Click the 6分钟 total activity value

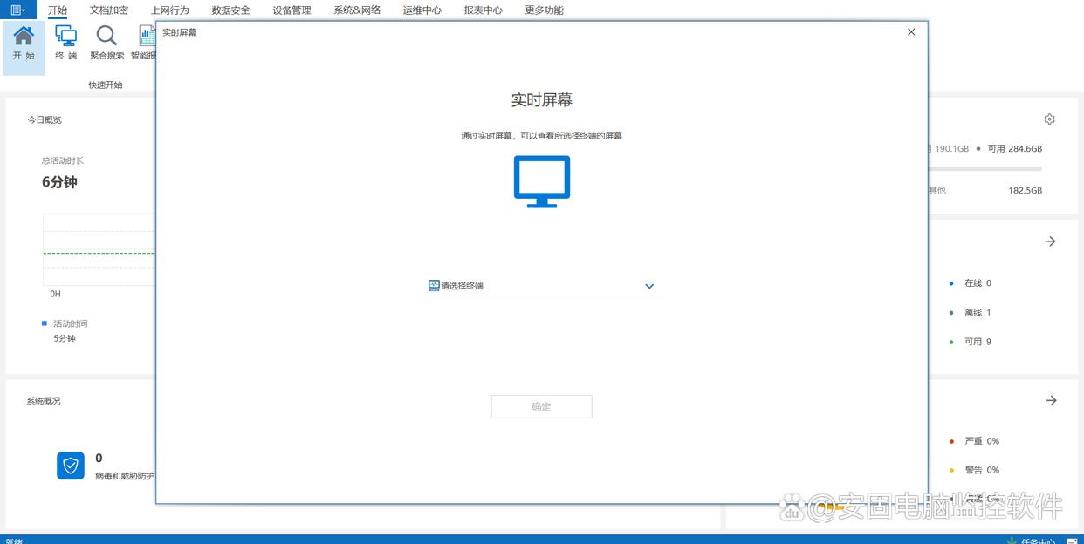(x=59, y=182)
